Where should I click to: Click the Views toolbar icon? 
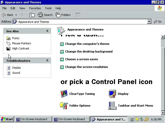pyautogui.click(x=78, y=15)
